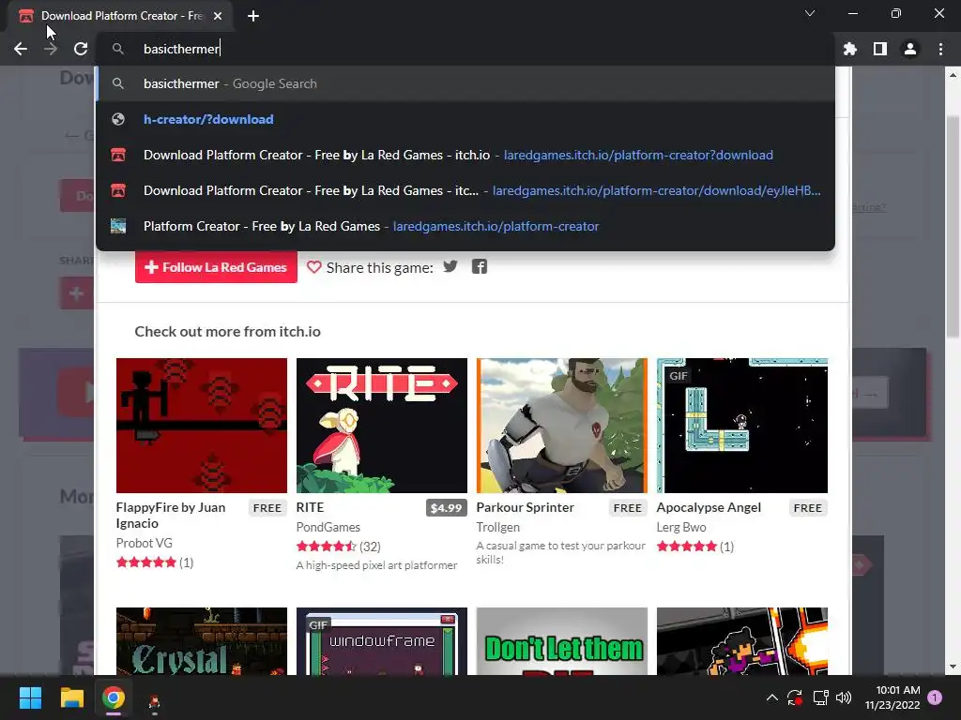Open the tab search chevron
961x720 pixels.
(x=810, y=13)
